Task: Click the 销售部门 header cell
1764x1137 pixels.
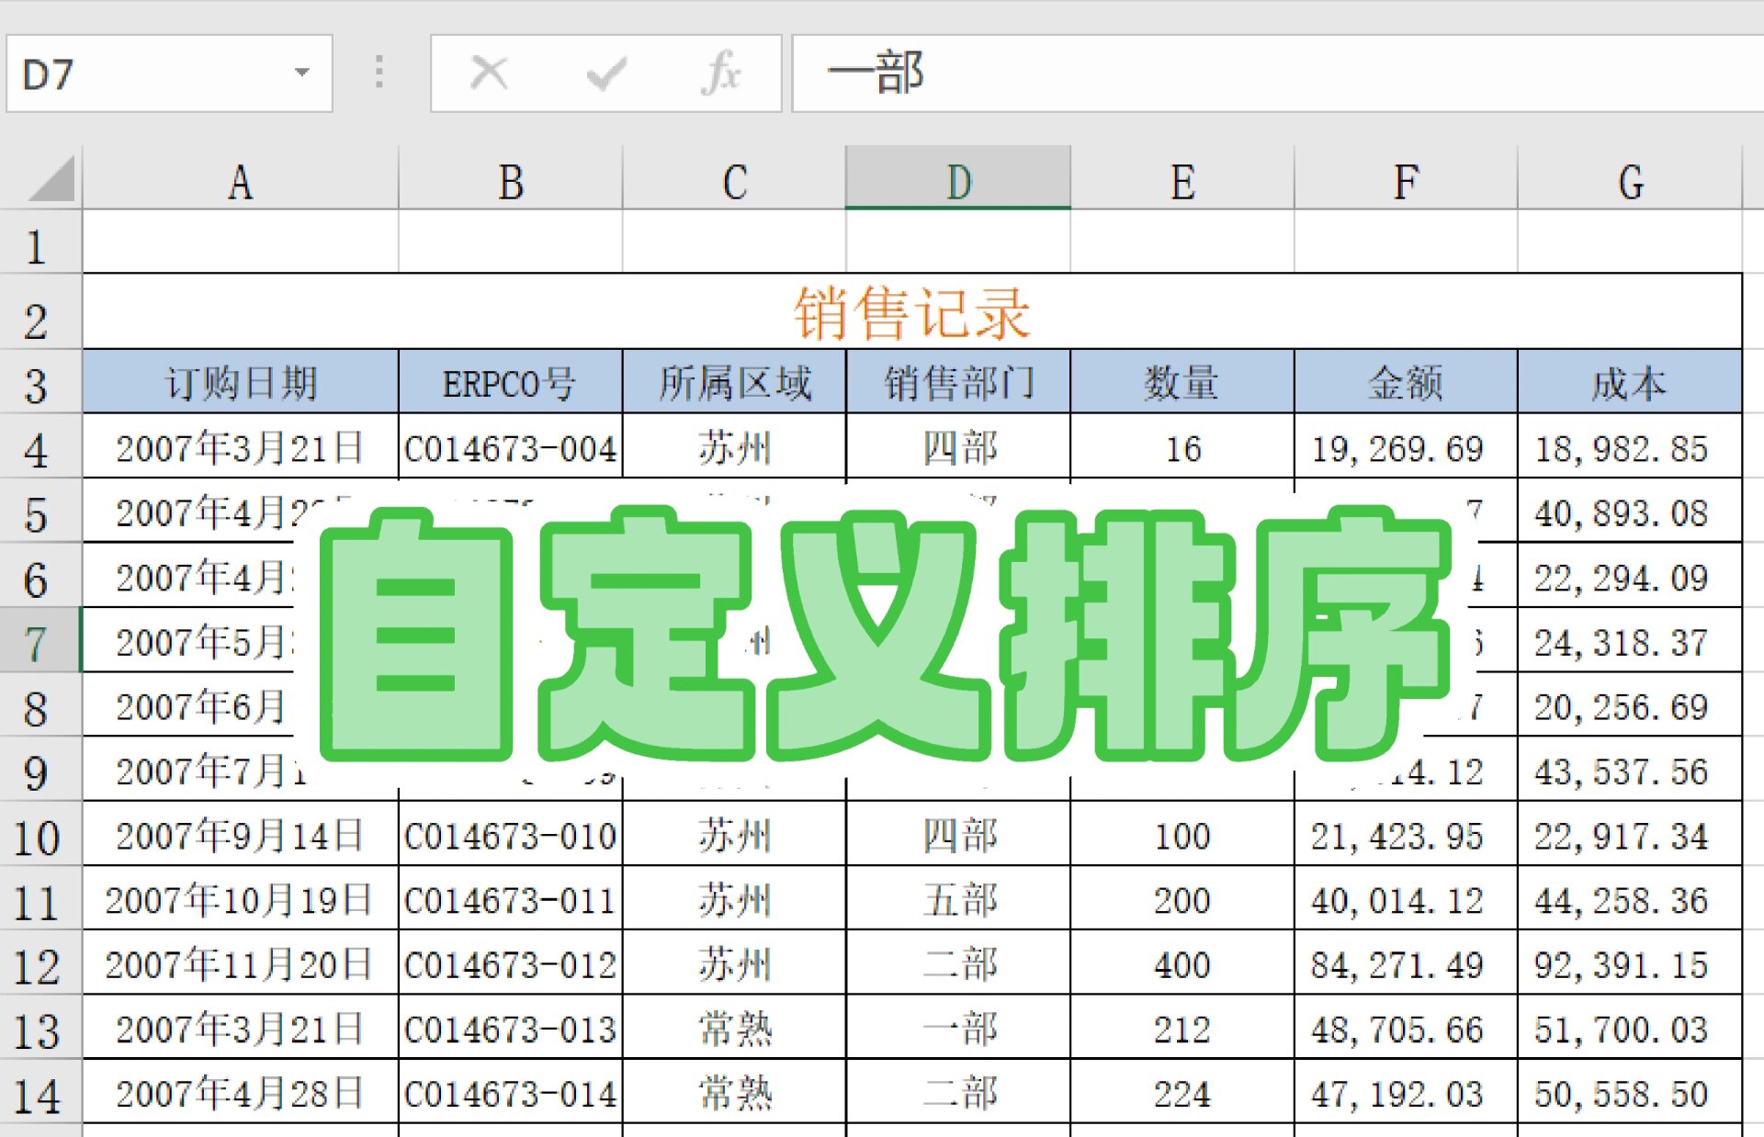Action: pos(958,382)
